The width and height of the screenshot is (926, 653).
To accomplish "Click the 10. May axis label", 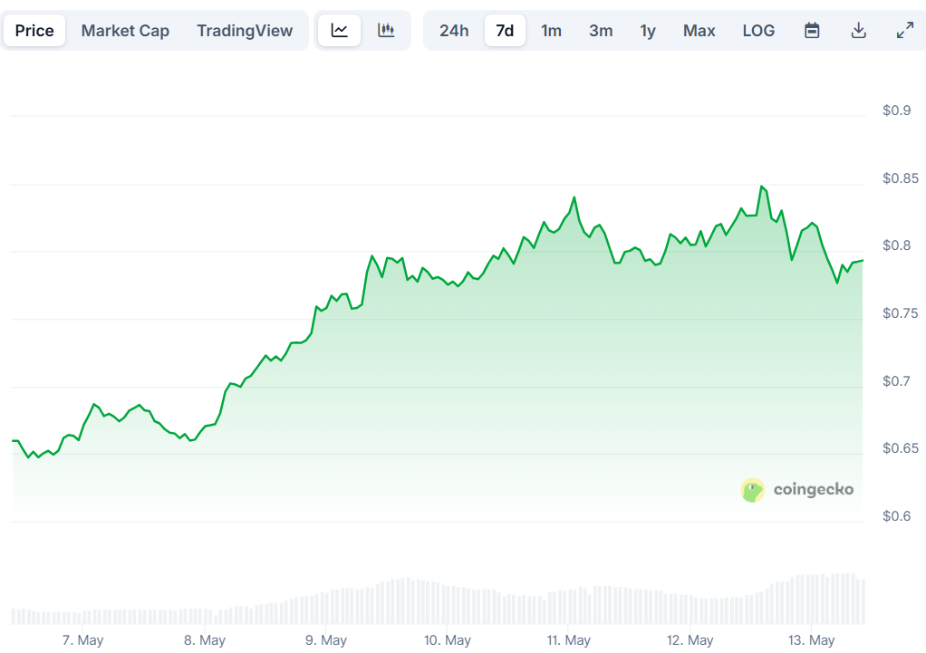I will [x=447, y=639].
